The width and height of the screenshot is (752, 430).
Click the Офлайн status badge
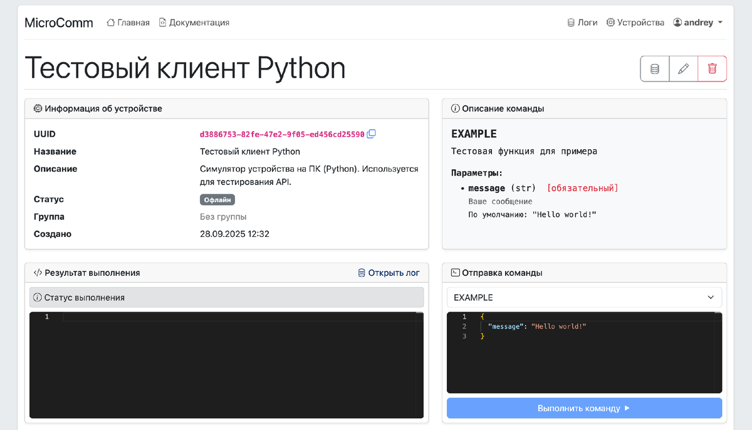[217, 200]
